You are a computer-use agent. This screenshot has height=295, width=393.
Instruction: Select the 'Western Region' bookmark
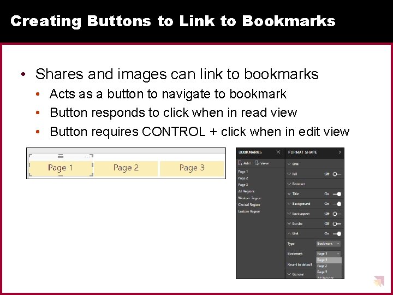click(x=249, y=198)
